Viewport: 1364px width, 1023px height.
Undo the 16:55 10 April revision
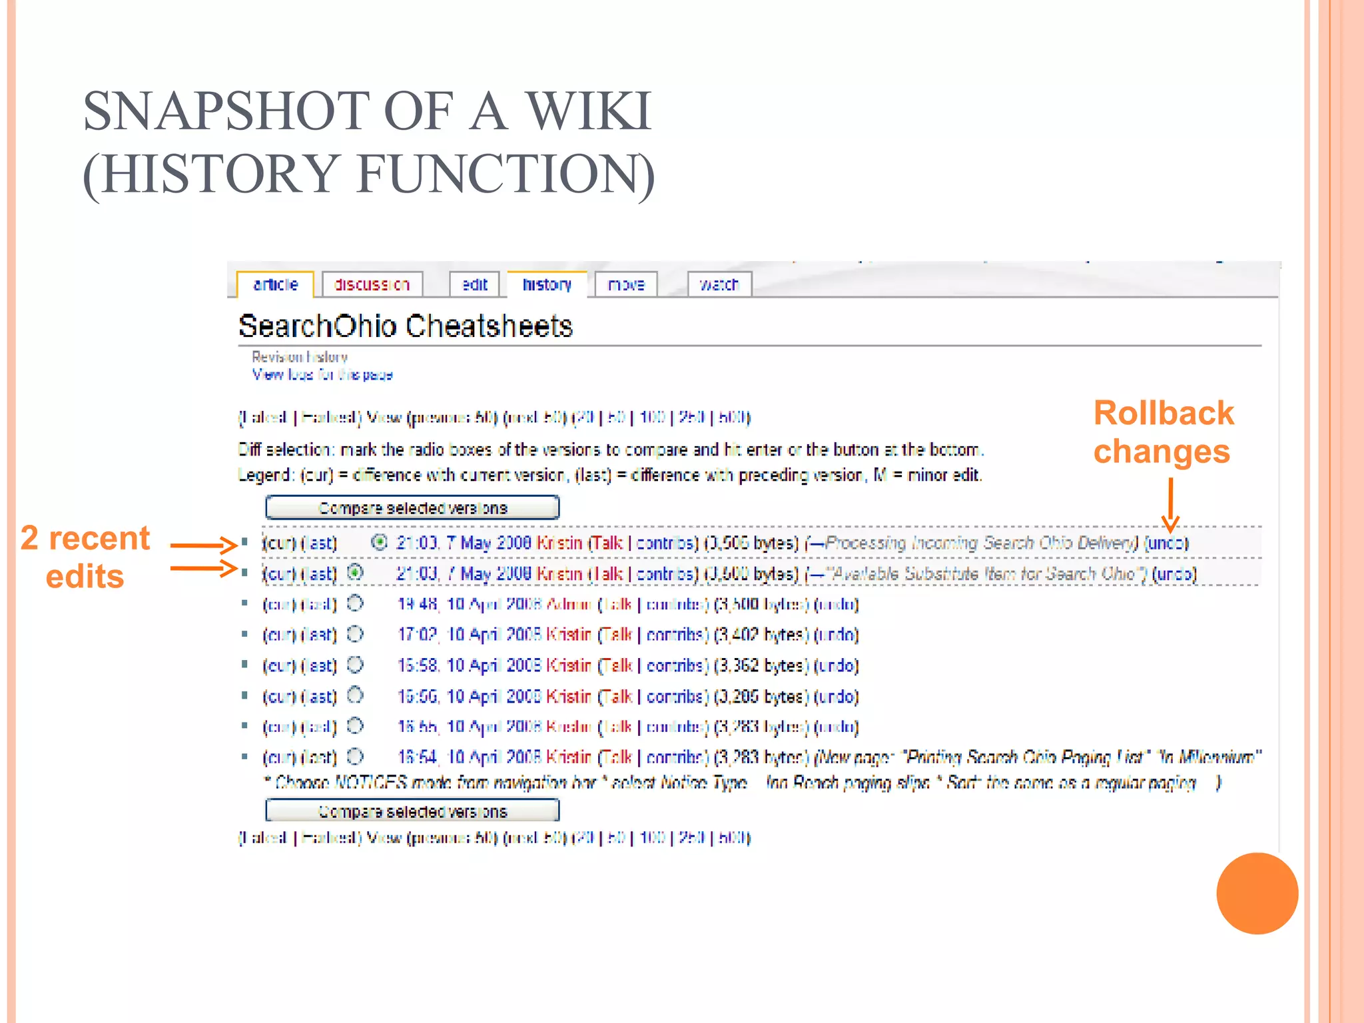(836, 726)
